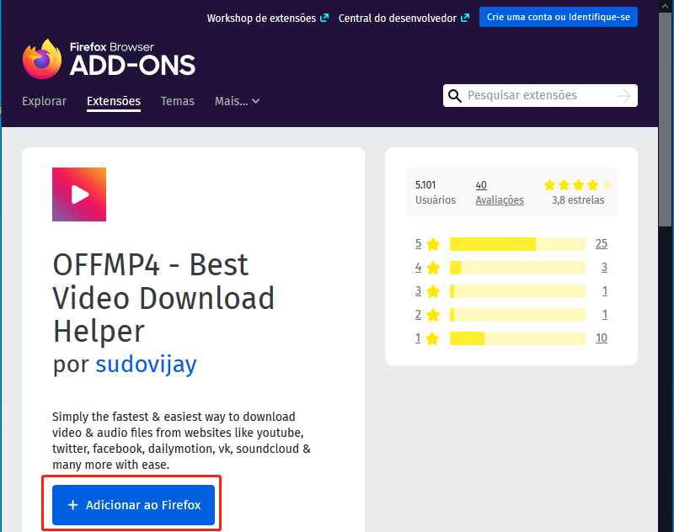Click the star icon in 3-star row
This screenshot has height=532, width=674.
pyautogui.click(x=433, y=291)
